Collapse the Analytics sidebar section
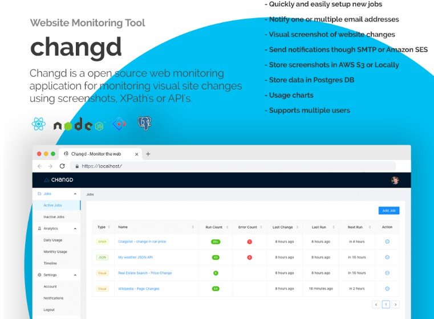Image resolution: width=434 pixels, height=319 pixels. tap(75, 228)
